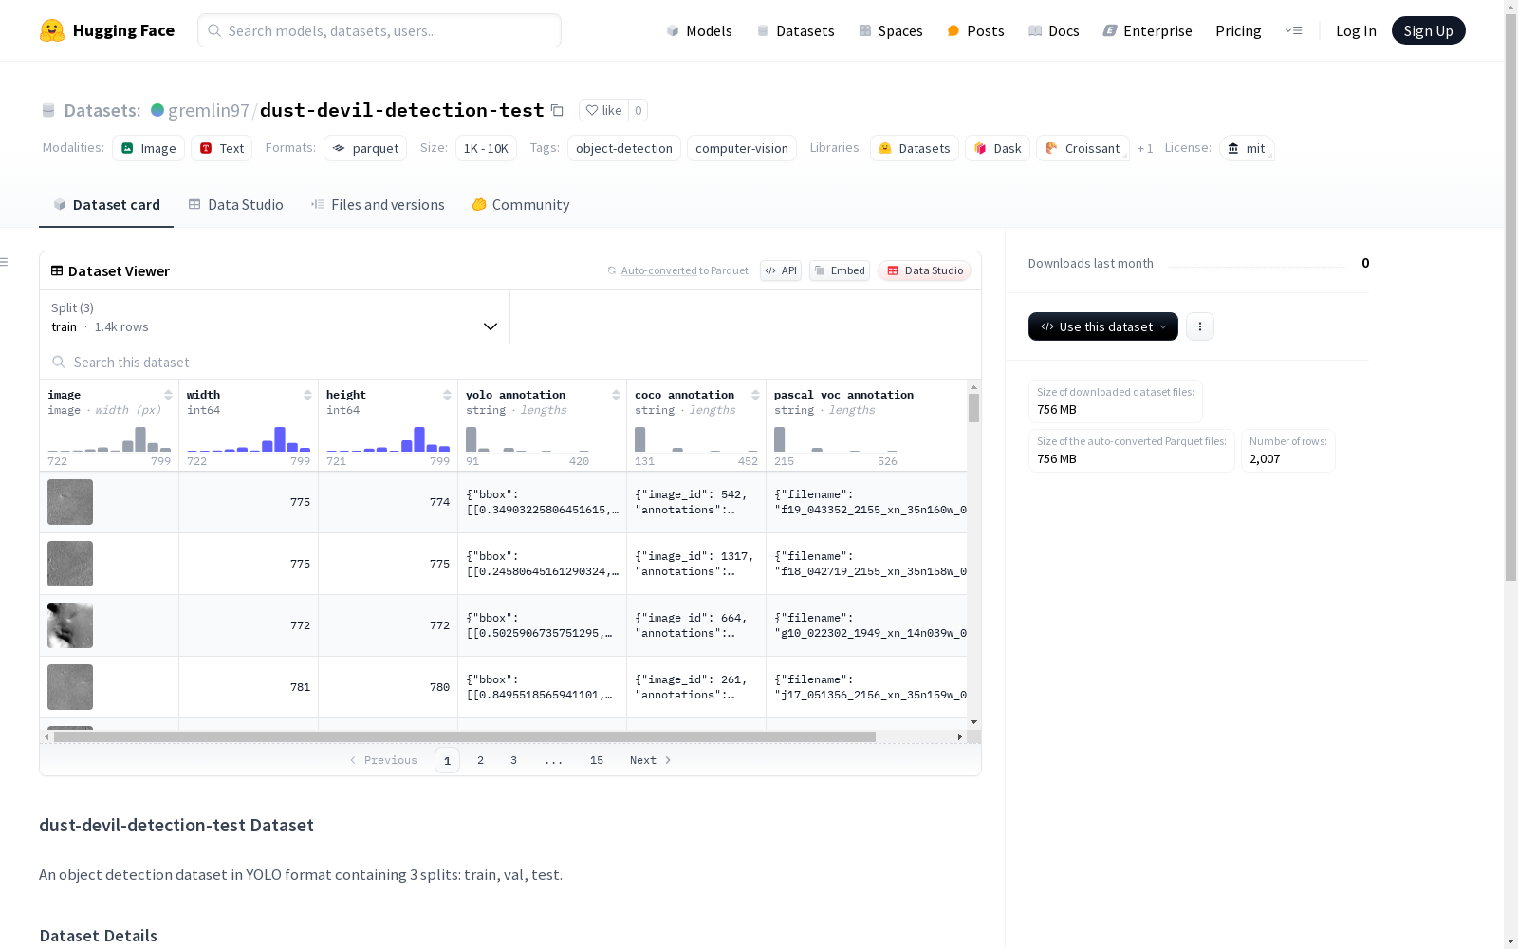Go to page 3 of dataset rows

[513, 760]
